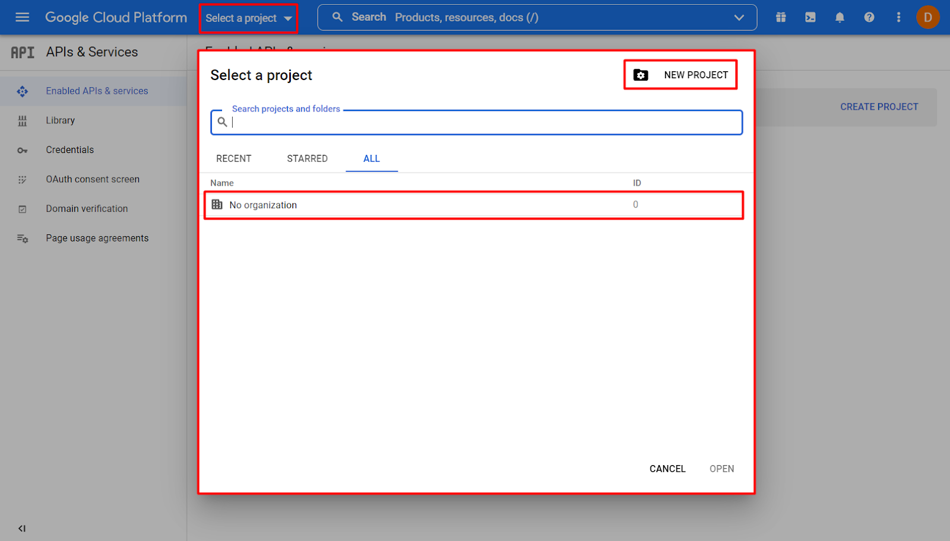Open the help question mark icon
The height and width of the screenshot is (541, 950).
869,17
